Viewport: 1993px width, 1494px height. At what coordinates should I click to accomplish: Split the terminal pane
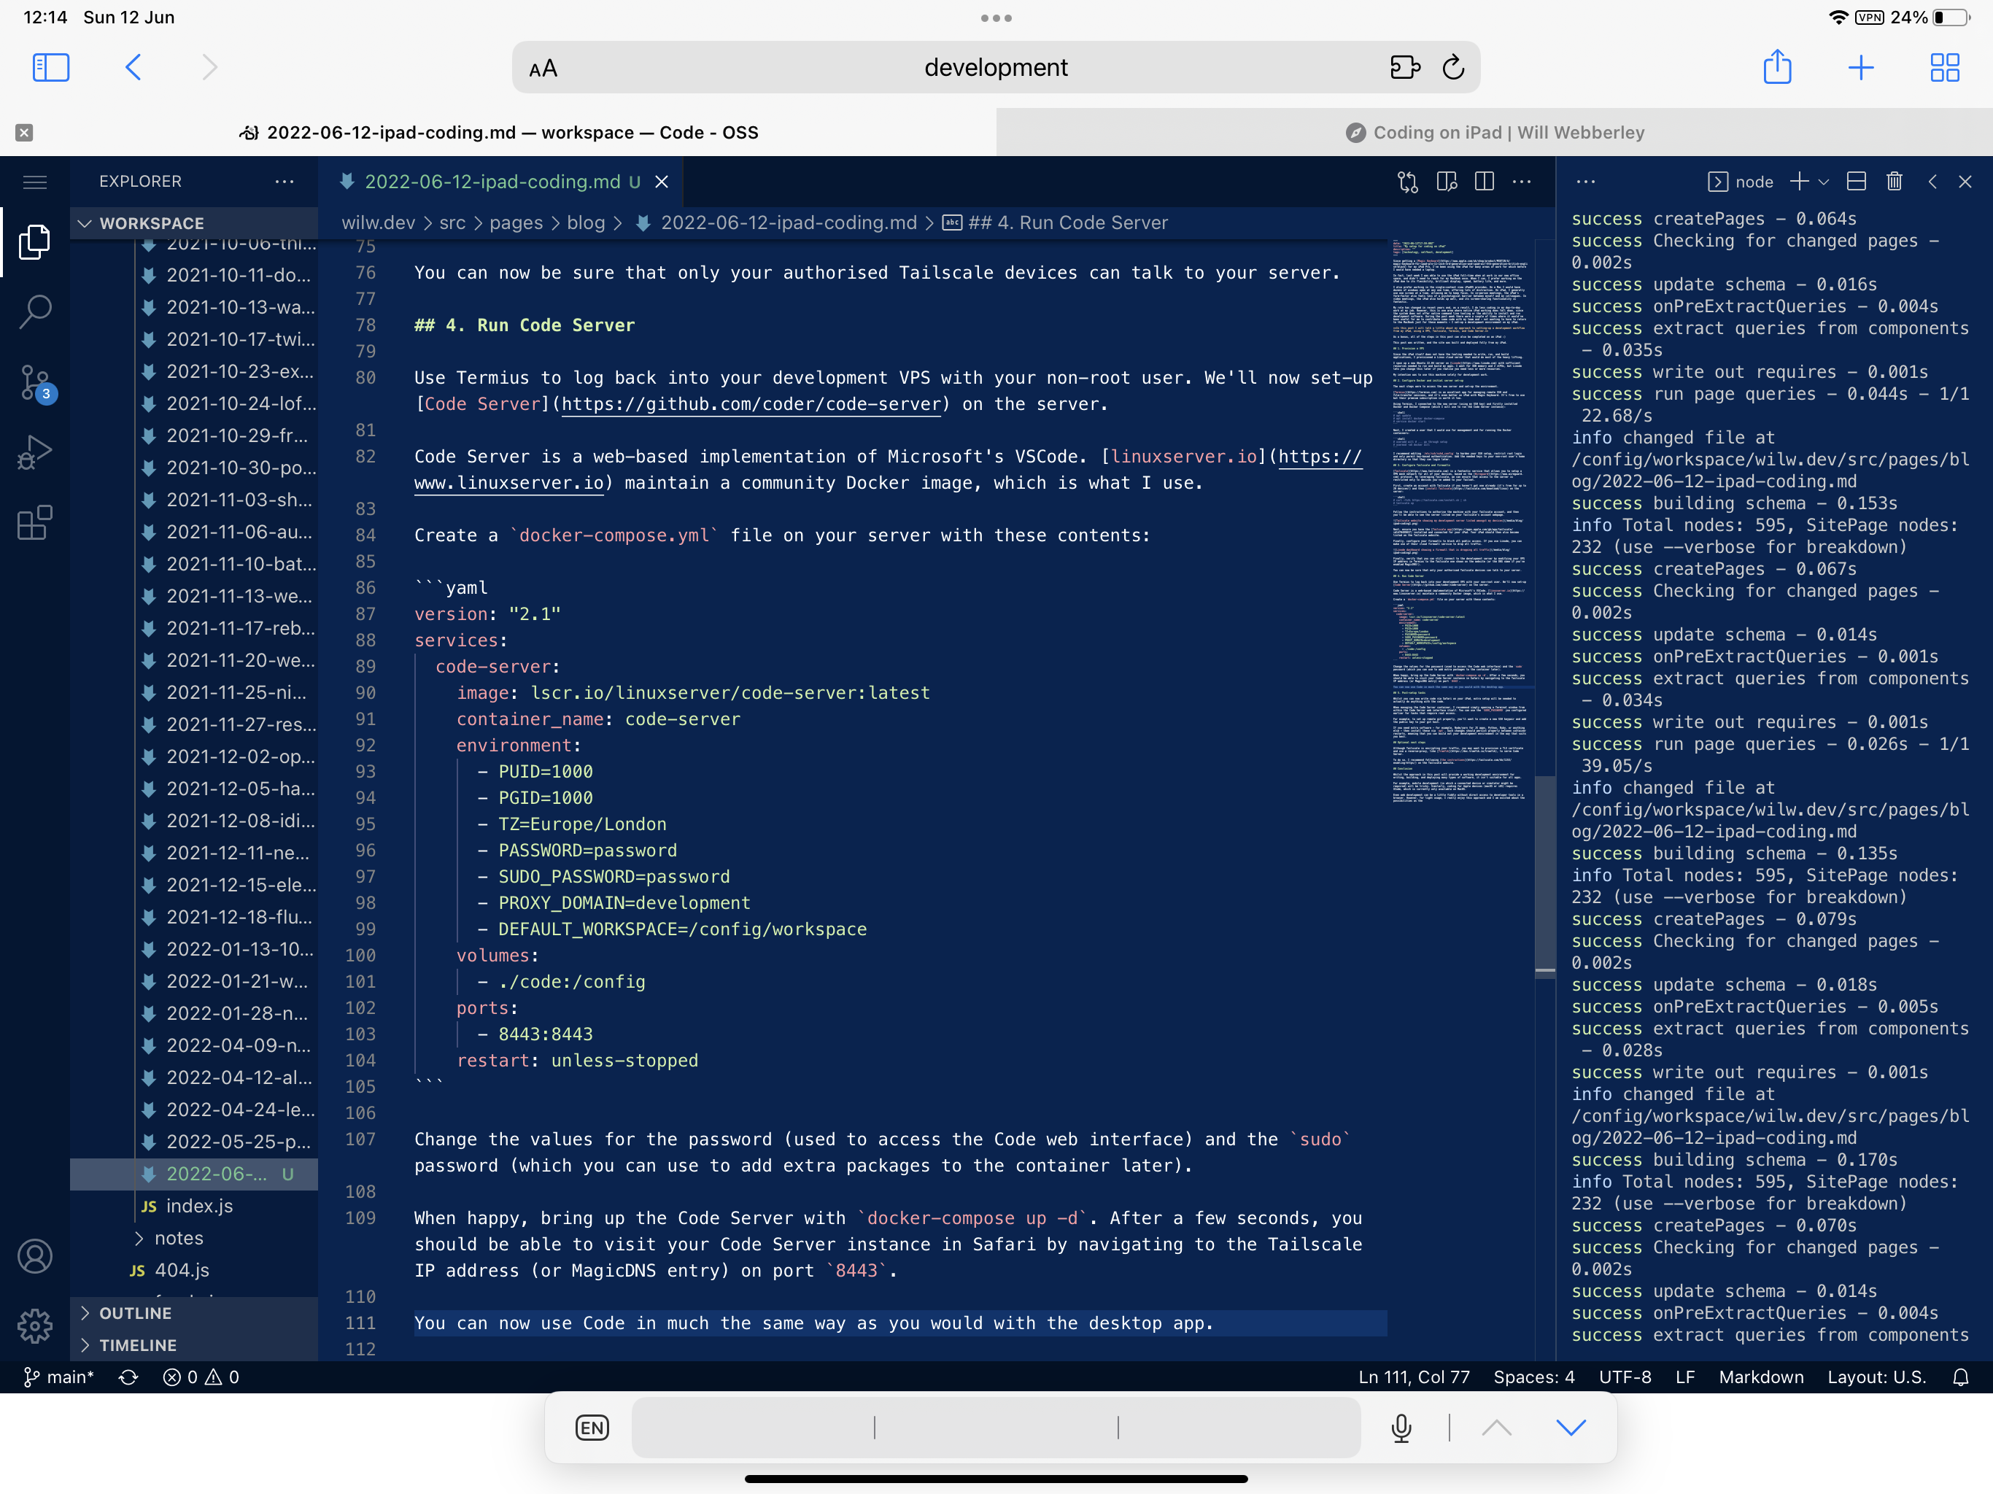(x=1855, y=181)
